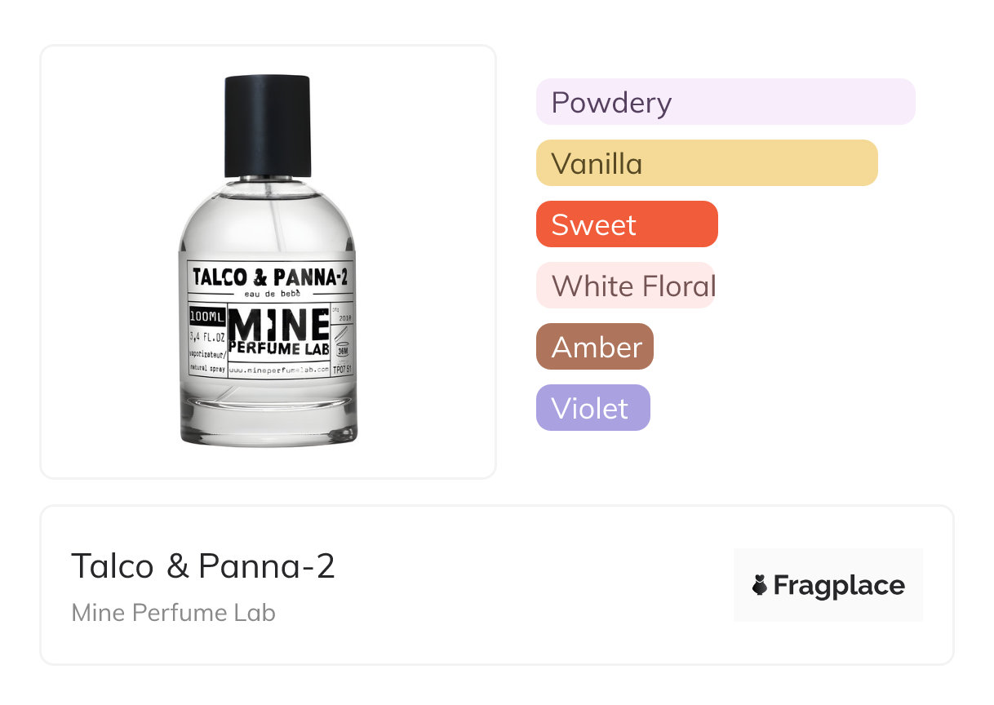
Task: Select the Vanilla accord bar
Action: point(707,163)
